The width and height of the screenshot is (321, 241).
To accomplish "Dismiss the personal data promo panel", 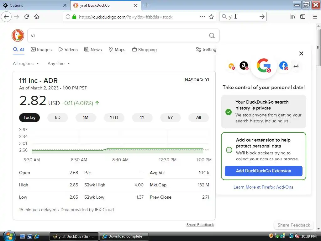I will [301, 53].
